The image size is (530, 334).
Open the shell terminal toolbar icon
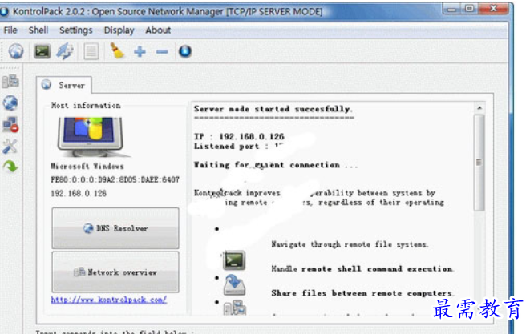42,52
